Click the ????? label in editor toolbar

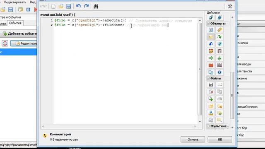click(43, 6)
